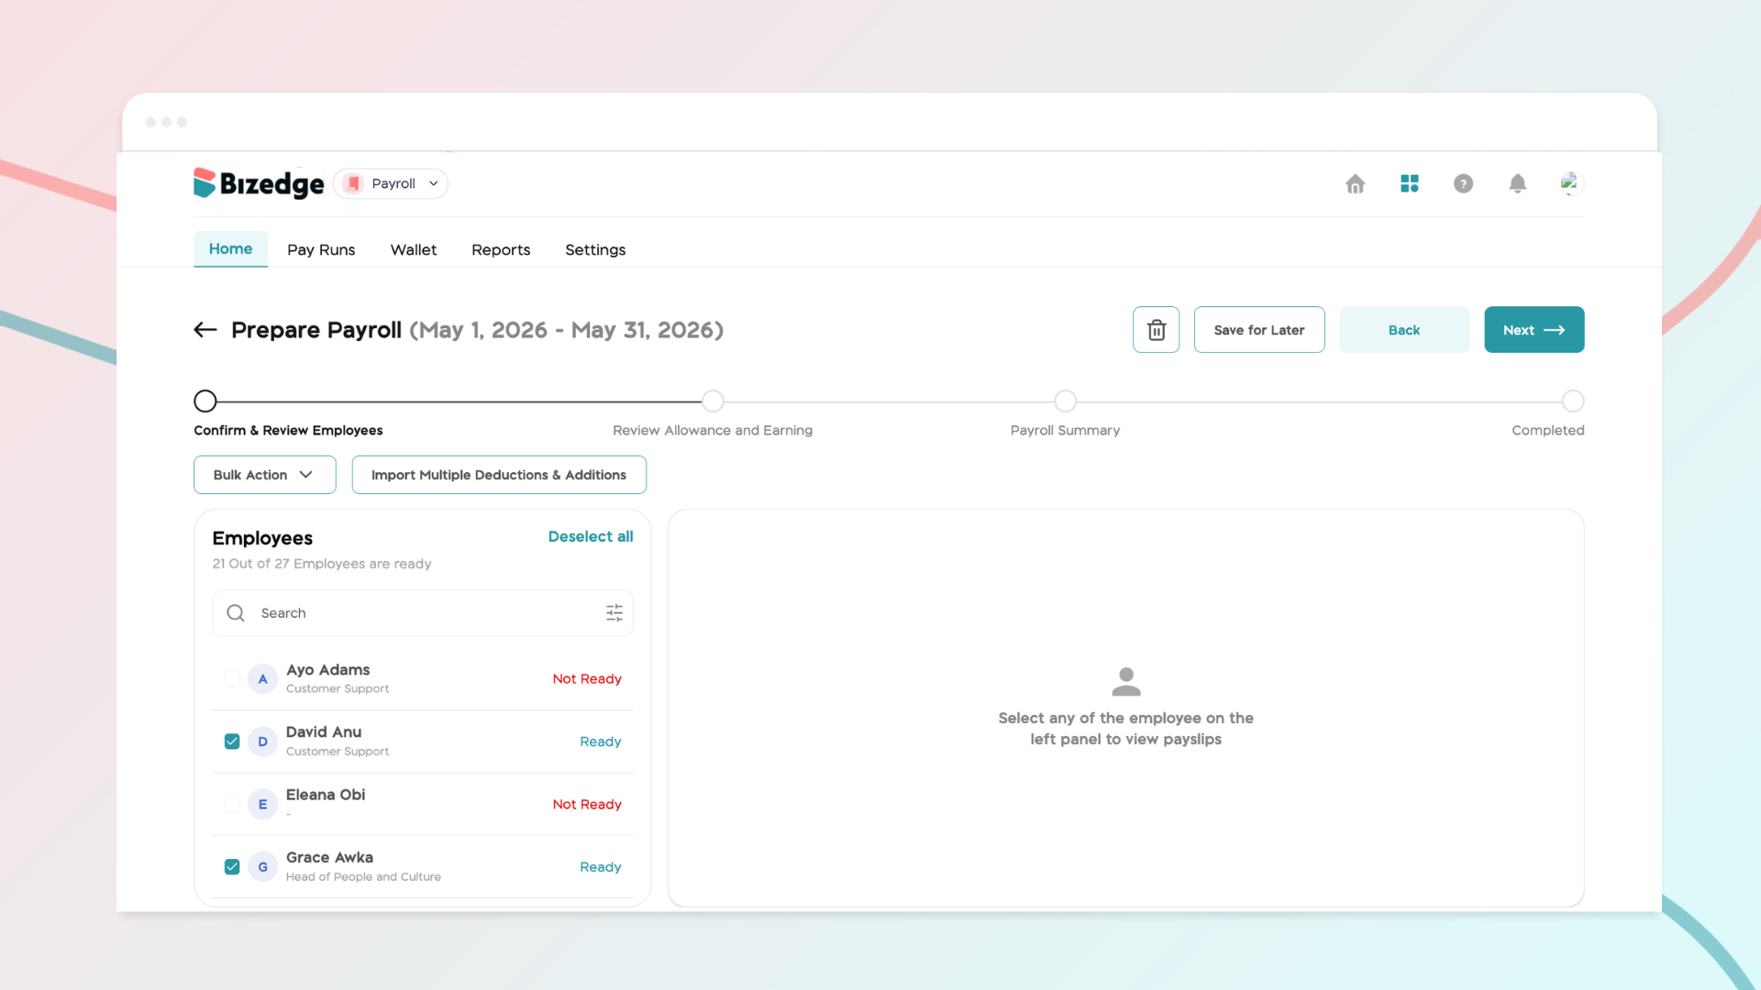The height and width of the screenshot is (990, 1761).
Task: Go to the home icon in header
Action: pyautogui.click(x=1355, y=183)
